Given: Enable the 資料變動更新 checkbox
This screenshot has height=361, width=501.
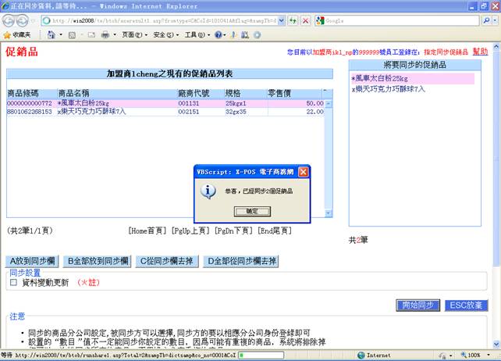Looking at the screenshot, I should (x=12, y=283).
